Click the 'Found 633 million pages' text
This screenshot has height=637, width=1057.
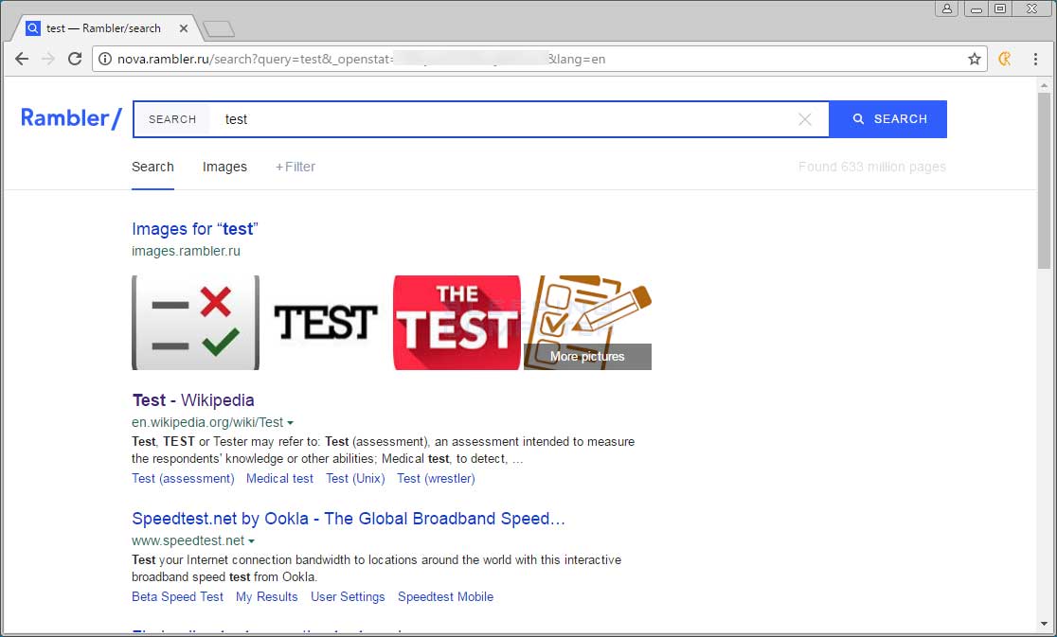(872, 167)
